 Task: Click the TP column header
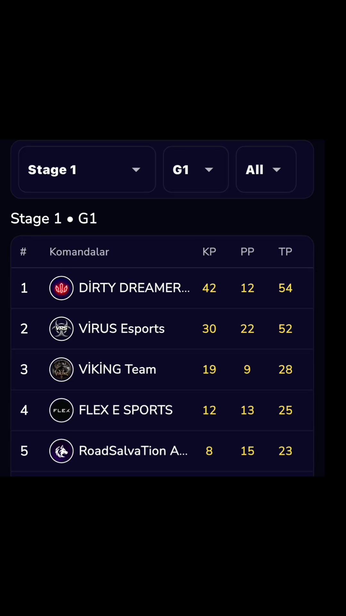tap(285, 252)
